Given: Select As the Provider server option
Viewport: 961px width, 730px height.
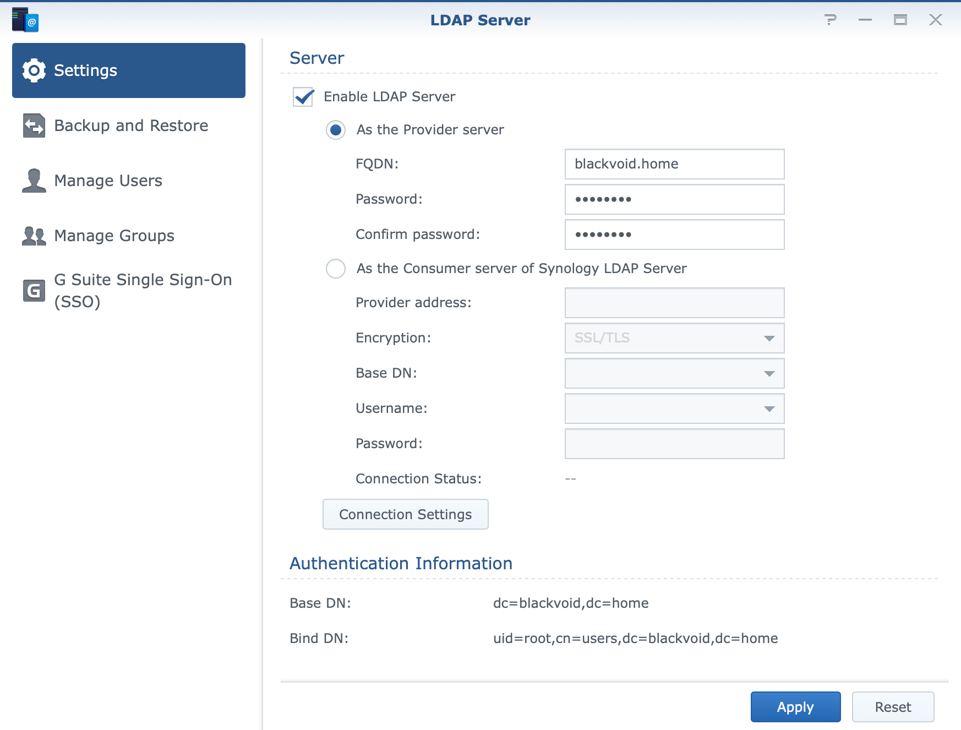Looking at the screenshot, I should 336,130.
